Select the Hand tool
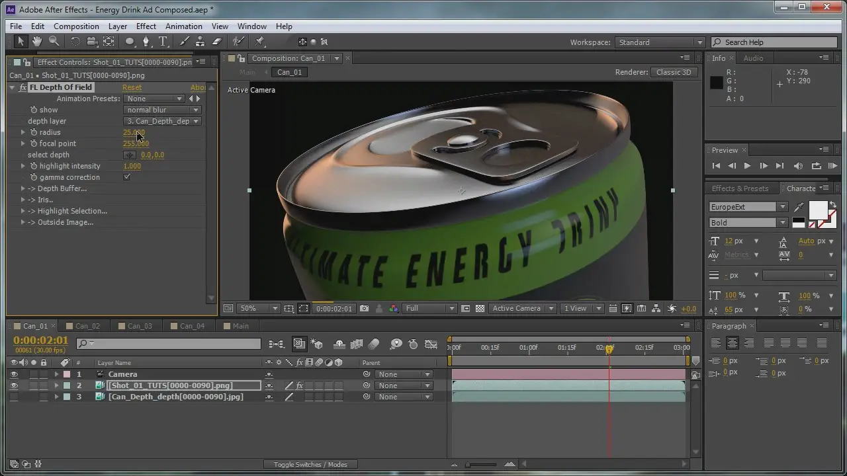The width and height of the screenshot is (847, 476). pyautogui.click(x=37, y=42)
